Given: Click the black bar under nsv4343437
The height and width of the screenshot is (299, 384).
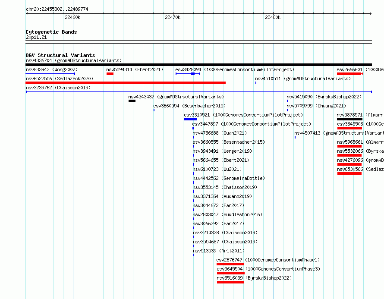Looking at the screenshot, I should tap(132, 101).
